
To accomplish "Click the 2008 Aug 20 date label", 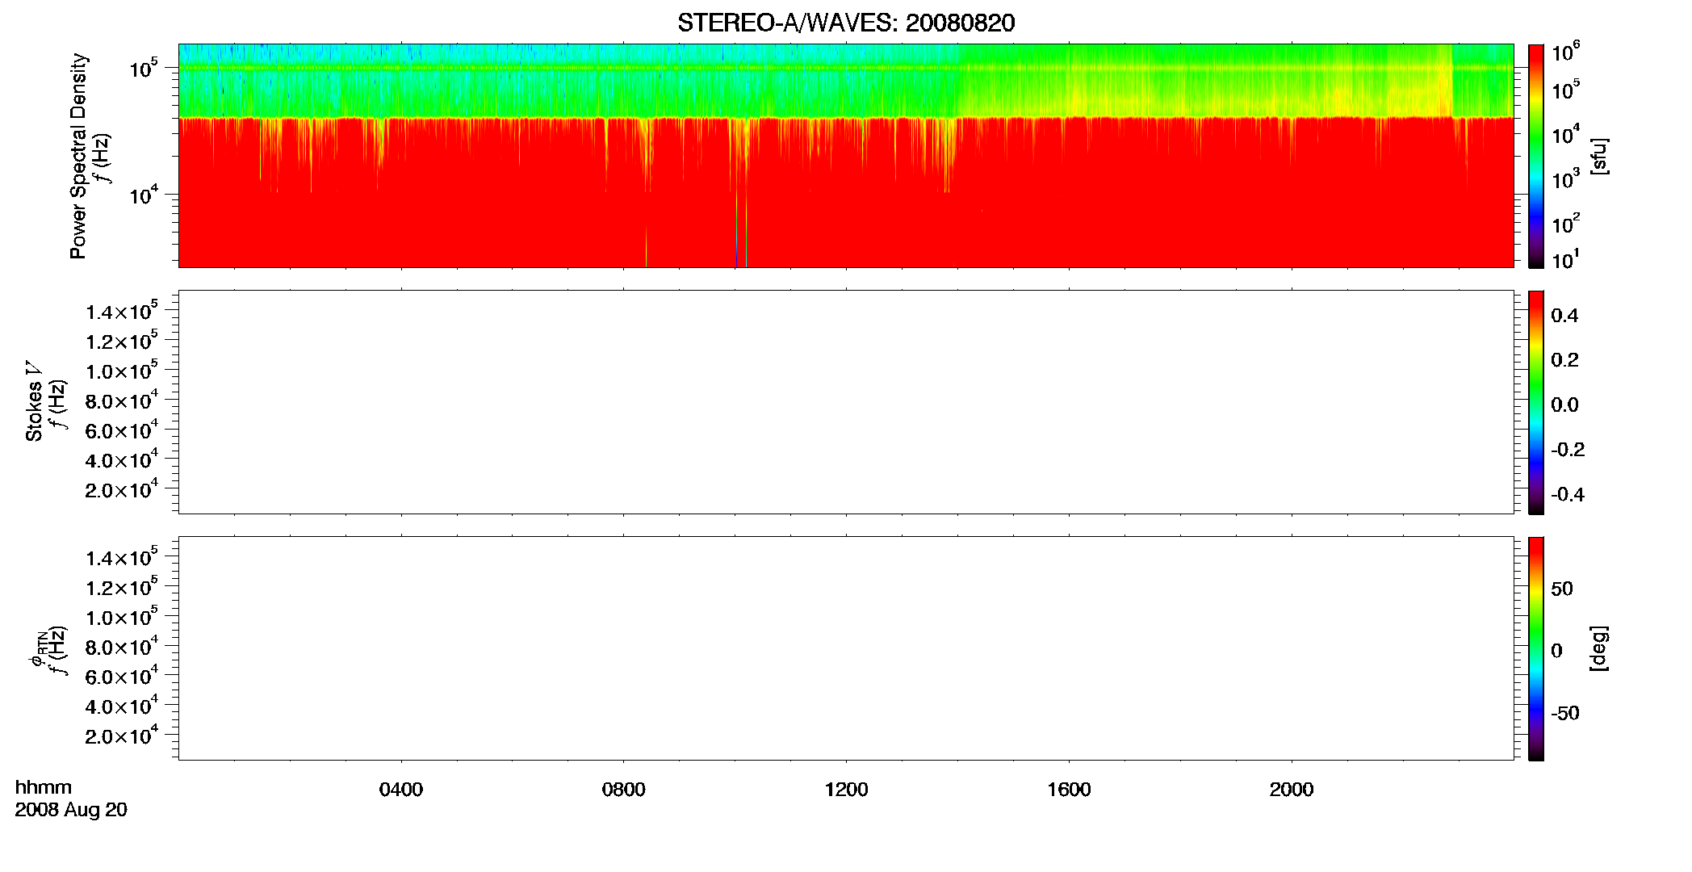I will coord(71,810).
